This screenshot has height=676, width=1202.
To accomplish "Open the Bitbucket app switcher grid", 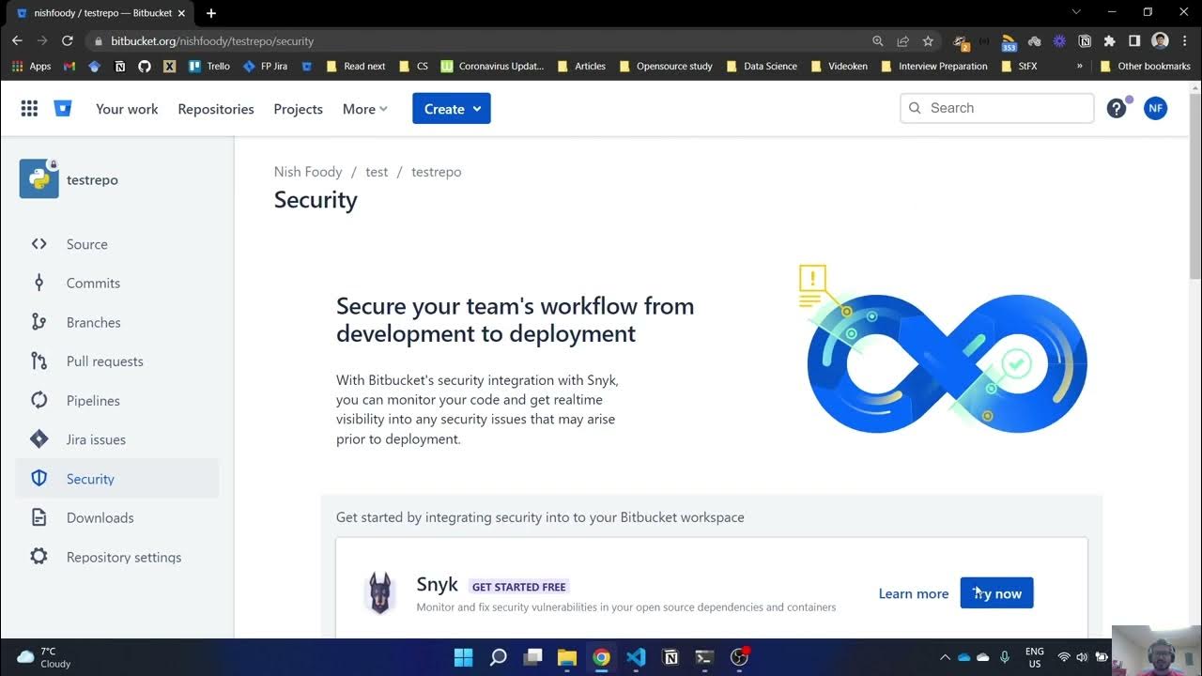I will tap(29, 109).
